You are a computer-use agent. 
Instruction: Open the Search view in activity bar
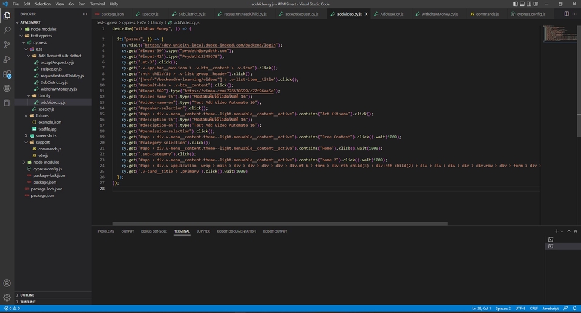point(7,30)
